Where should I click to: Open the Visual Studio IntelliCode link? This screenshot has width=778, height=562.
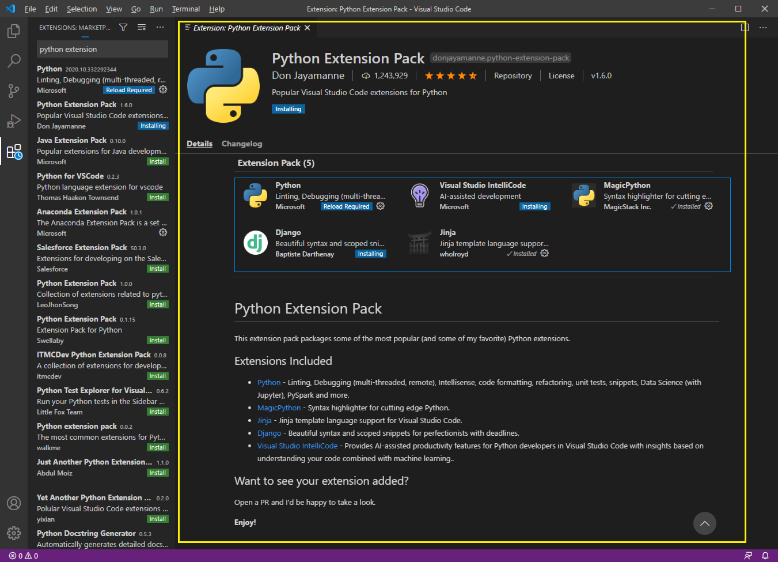[297, 446]
